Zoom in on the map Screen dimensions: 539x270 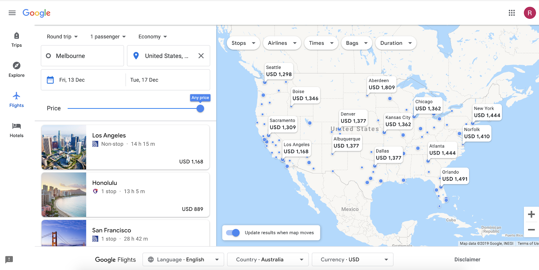click(531, 214)
